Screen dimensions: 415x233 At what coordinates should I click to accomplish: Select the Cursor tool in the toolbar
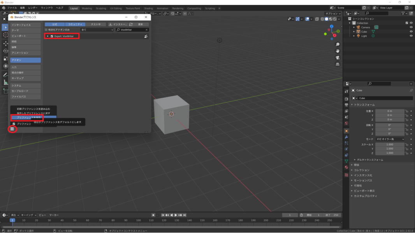[x=5, y=35]
